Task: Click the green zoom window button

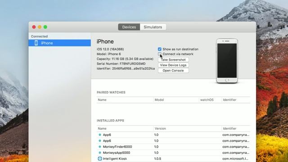Action: 45,27
